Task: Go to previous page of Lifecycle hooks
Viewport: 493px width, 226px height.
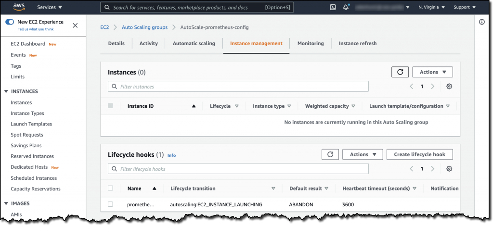Action: click(411, 169)
